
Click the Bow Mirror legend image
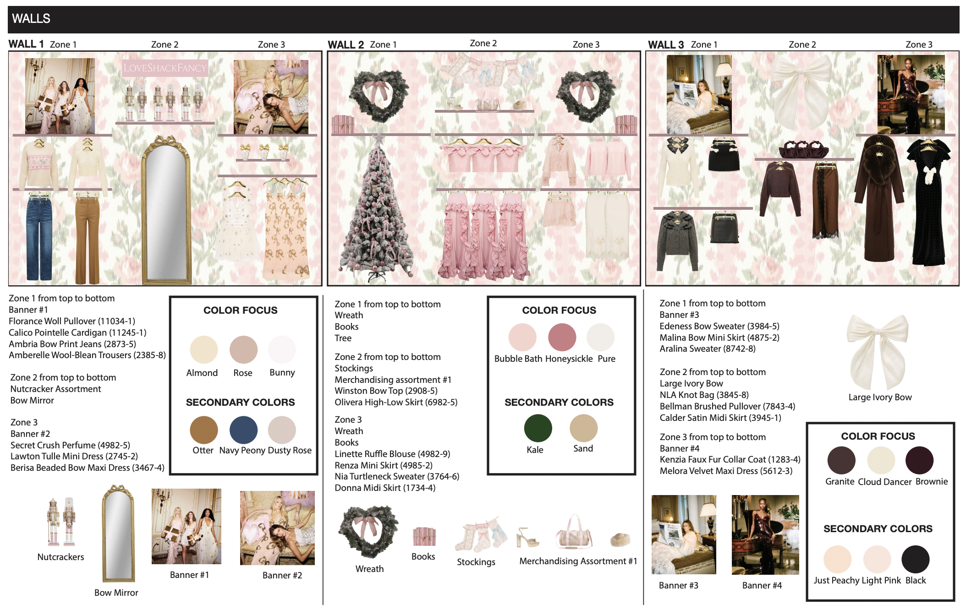click(x=118, y=534)
